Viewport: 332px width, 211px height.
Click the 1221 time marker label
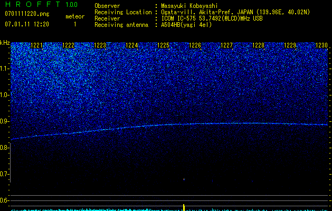coord(36,45)
